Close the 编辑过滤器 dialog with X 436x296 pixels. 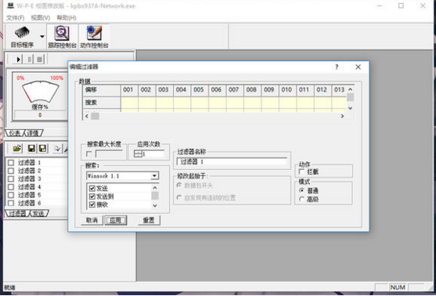click(359, 67)
